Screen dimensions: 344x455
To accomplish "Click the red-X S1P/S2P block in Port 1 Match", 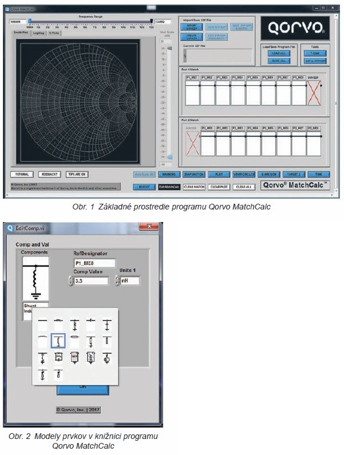I will coord(314,93).
